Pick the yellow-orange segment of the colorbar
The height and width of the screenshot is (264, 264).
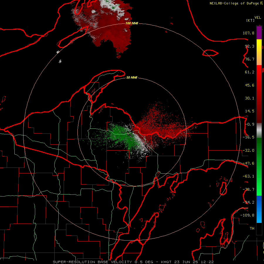click(259, 52)
